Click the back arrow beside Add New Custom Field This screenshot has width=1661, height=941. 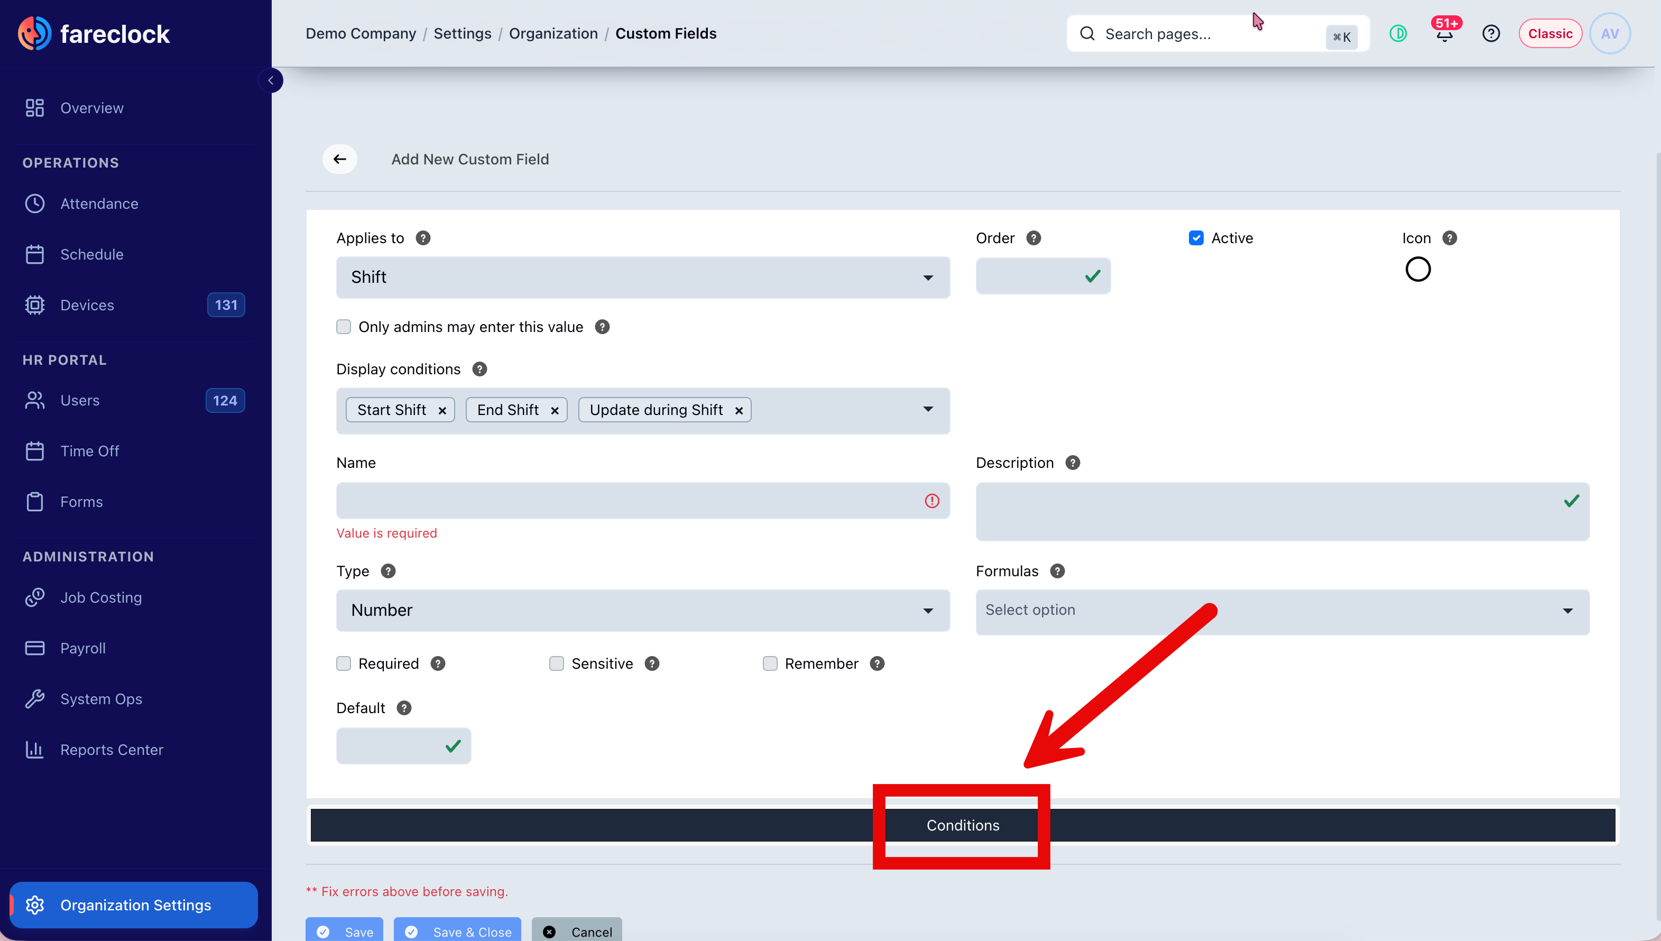click(340, 159)
